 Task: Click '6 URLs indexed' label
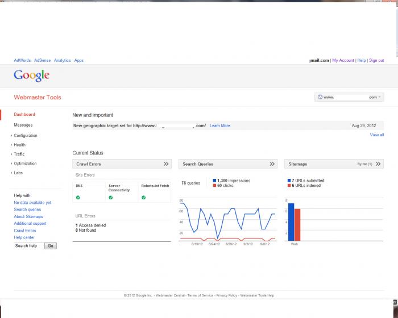tap(306, 186)
